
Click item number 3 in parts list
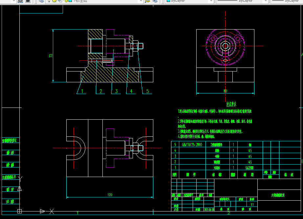(175, 156)
